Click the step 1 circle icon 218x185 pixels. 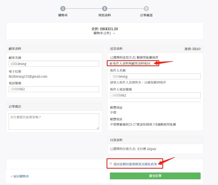(63, 9)
